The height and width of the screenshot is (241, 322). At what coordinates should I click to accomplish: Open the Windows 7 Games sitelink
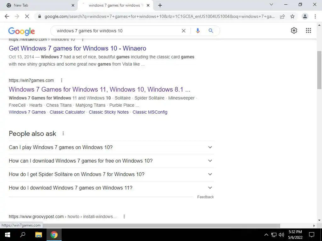pyautogui.click(x=27, y=112)
